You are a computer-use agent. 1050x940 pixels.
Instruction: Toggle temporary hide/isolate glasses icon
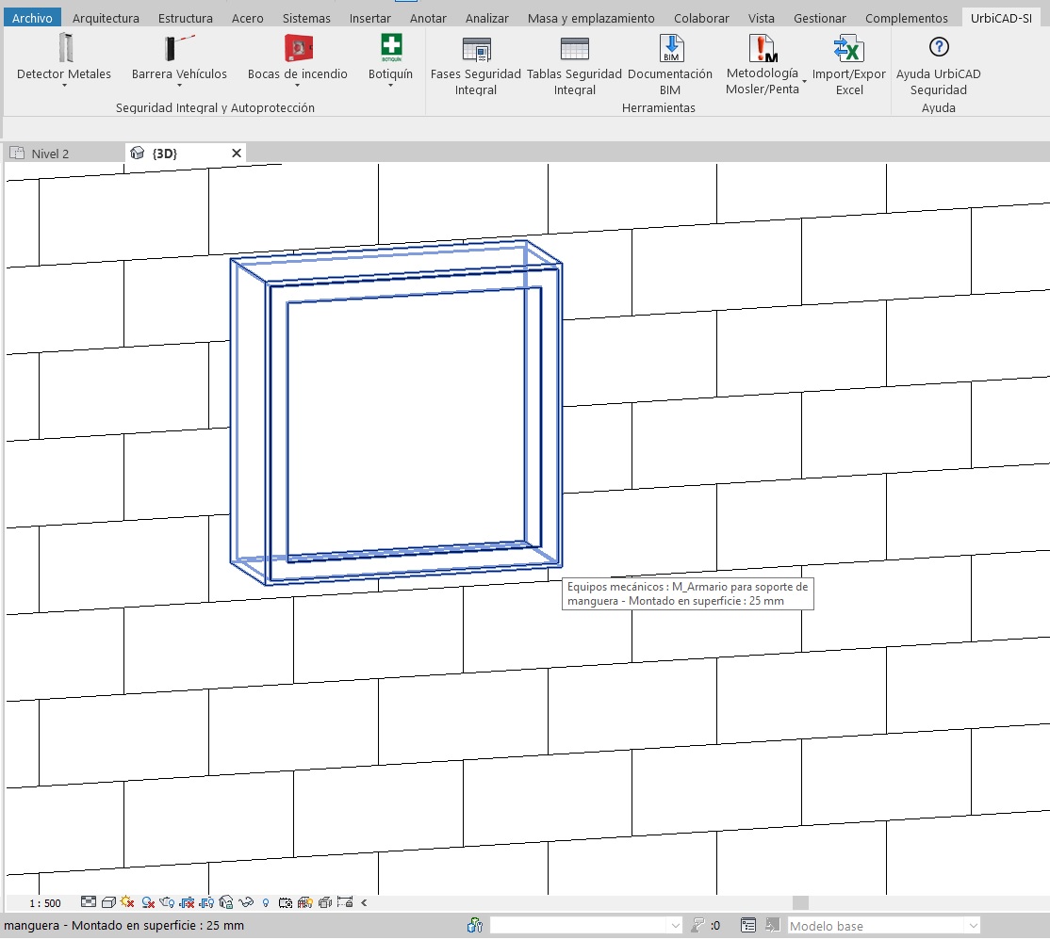tap(246, 902)
